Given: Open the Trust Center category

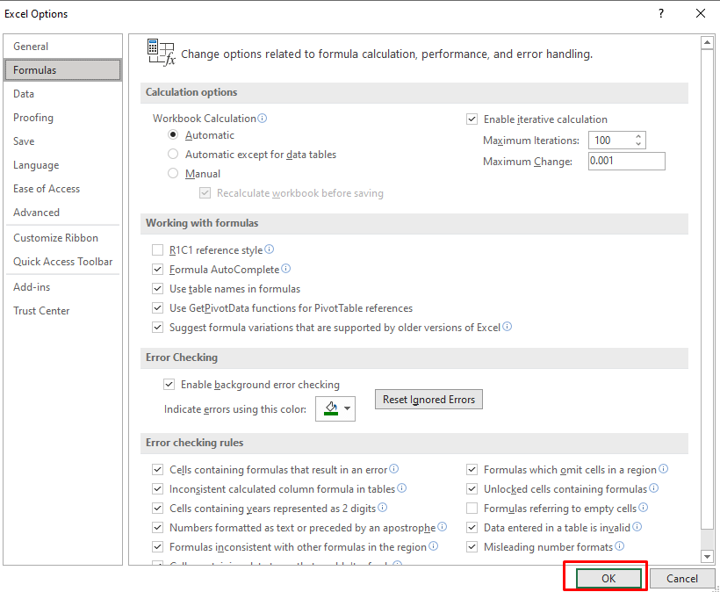Looking at the screenshot, I should pyautogui.click(x=41, y=311).
